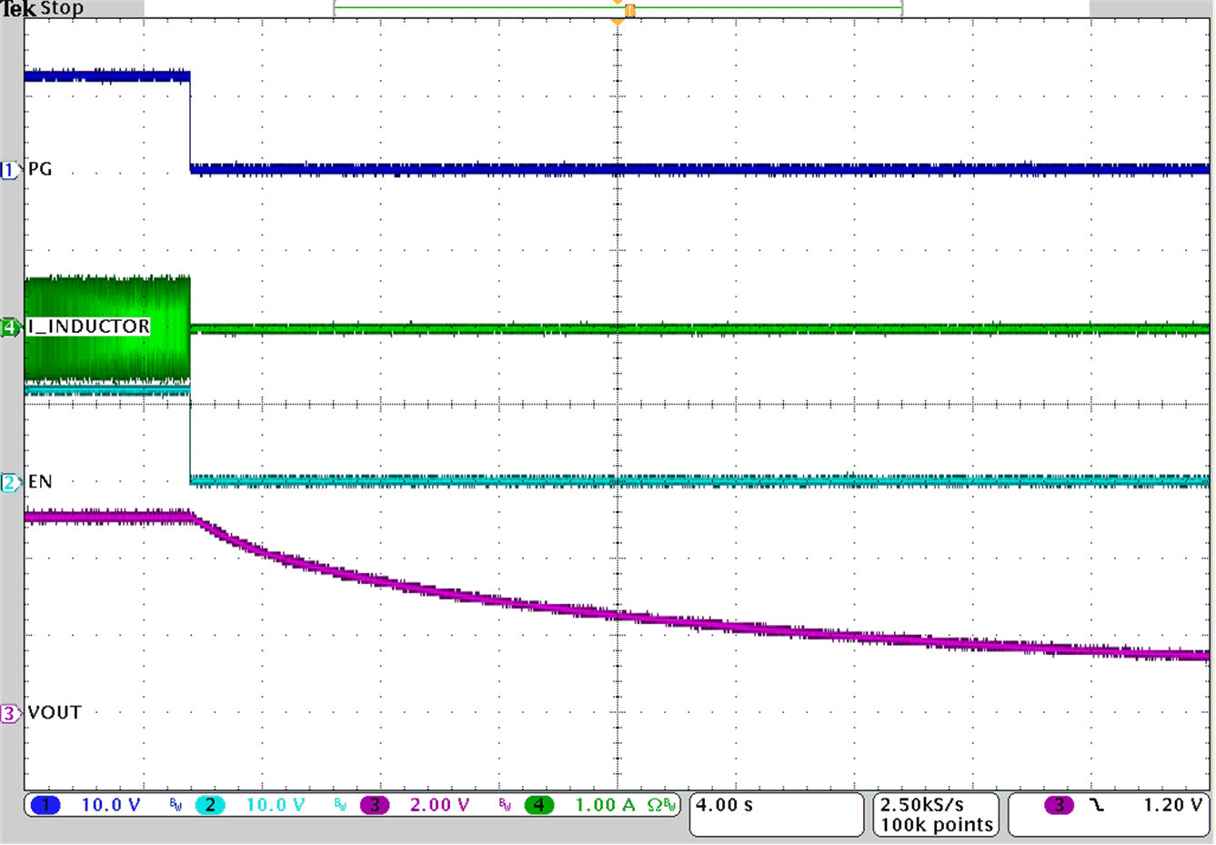Click the Channel 1 badge in status bar

[44, 804]
